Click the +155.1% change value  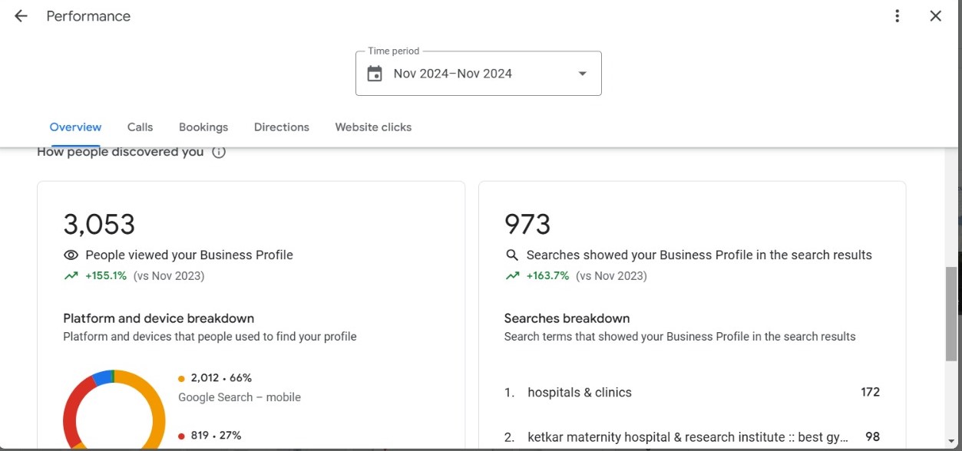pos(105,276)
